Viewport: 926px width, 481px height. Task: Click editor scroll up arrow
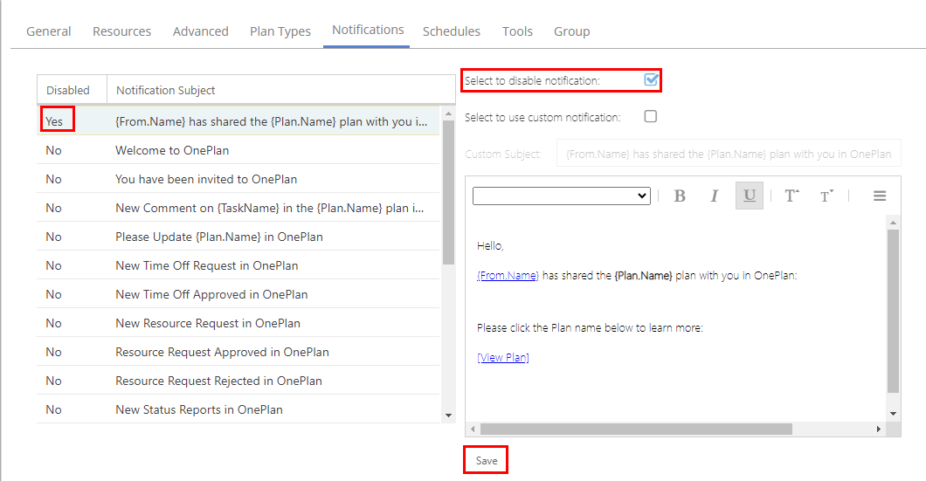893,223
